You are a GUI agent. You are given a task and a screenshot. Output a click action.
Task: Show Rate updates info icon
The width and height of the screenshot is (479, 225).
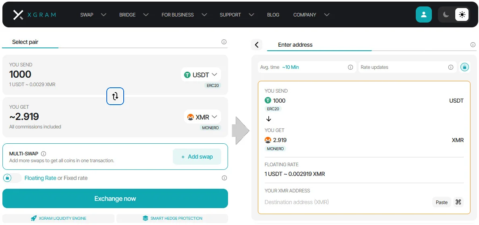pos(450,67)
